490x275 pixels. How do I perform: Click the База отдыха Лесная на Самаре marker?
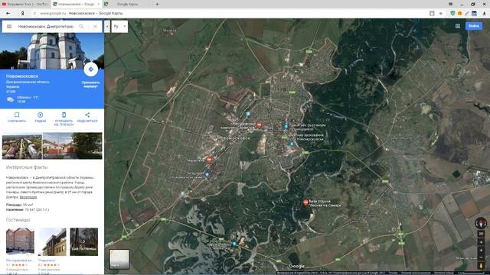305,202
